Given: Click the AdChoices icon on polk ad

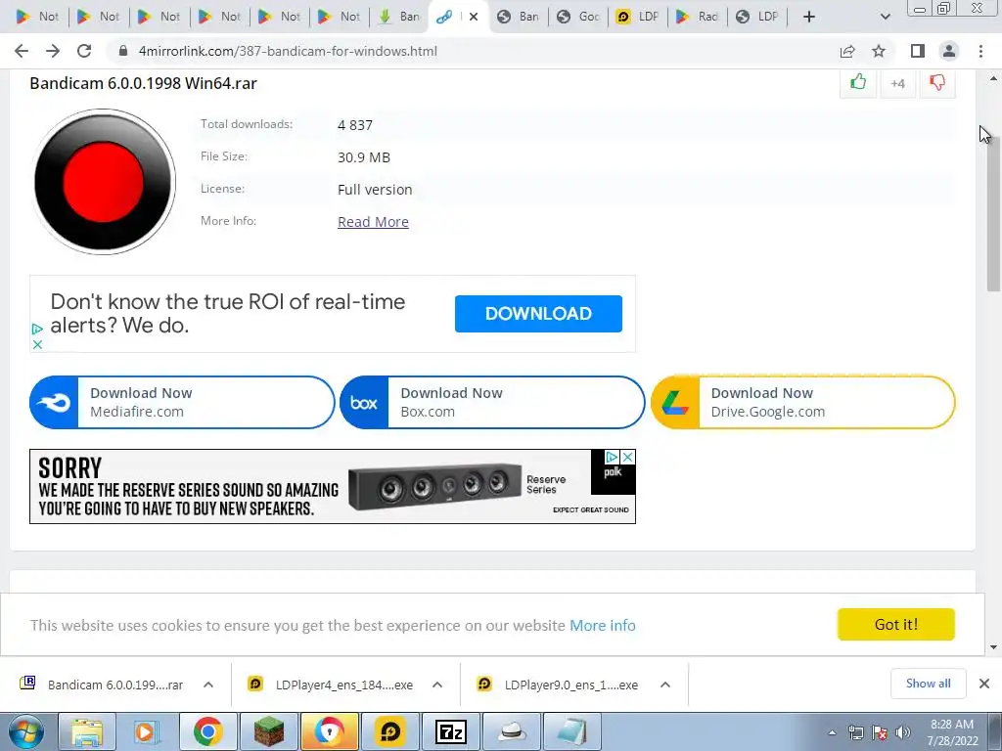Looking at the screenshot, I should point(612,458).
